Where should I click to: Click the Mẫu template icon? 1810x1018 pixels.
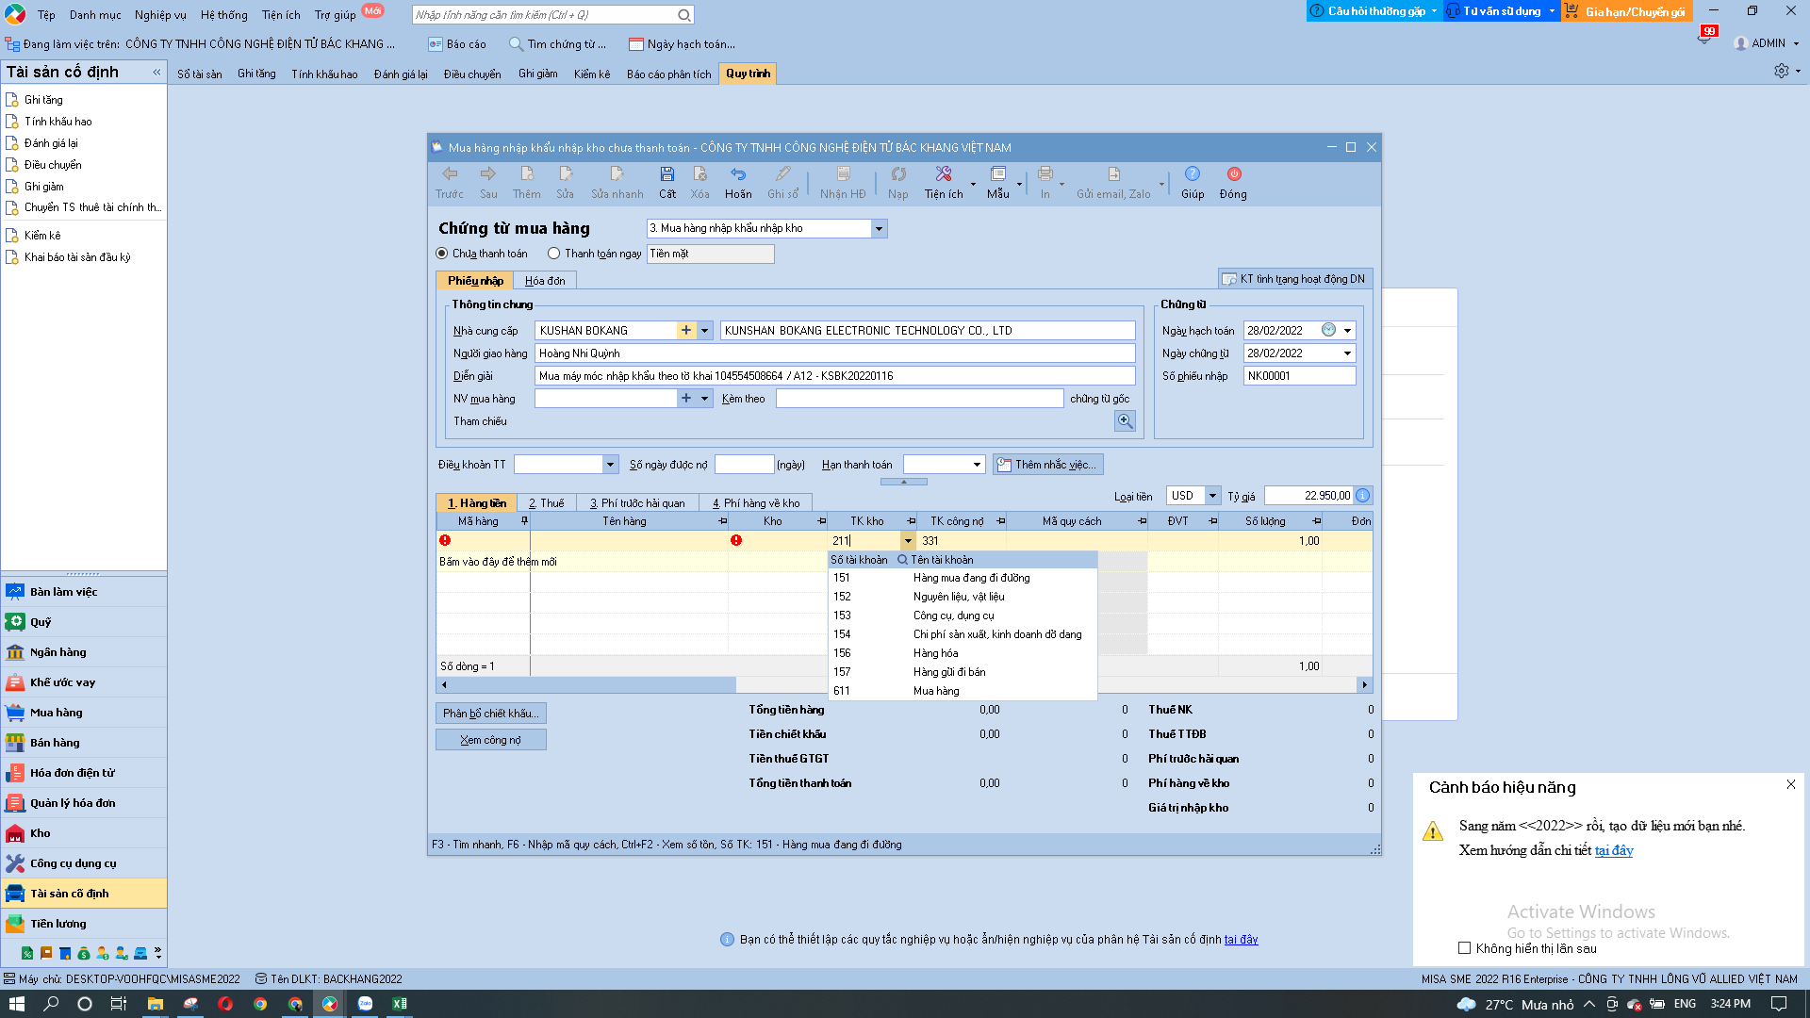[998, 174]
